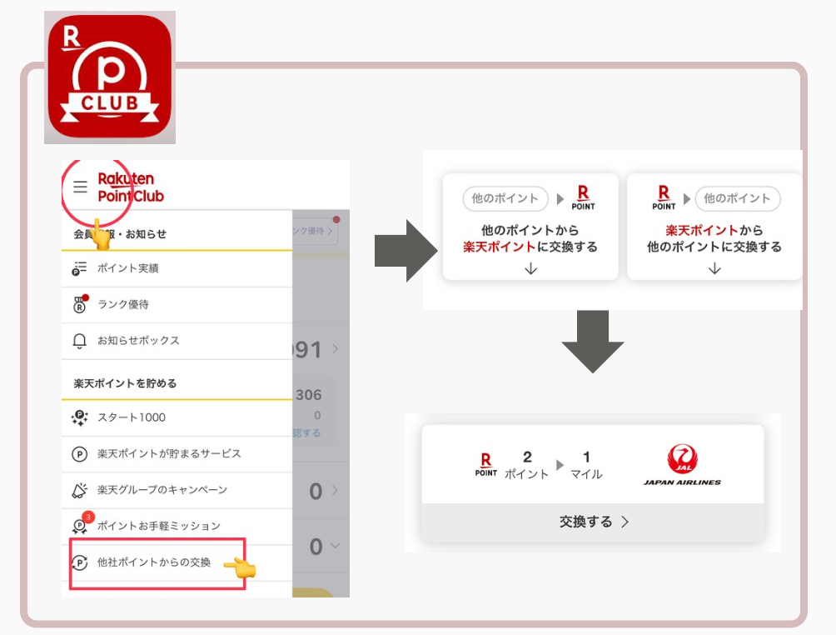
Task: Expand the dimmed first 0 row chevron
Action: pyautogui.click(x=335, y=490)
